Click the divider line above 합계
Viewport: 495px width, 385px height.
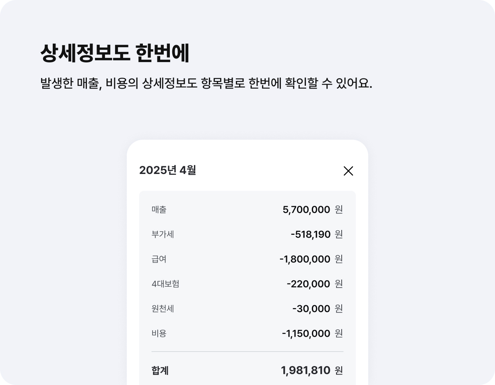click(248, 352)
